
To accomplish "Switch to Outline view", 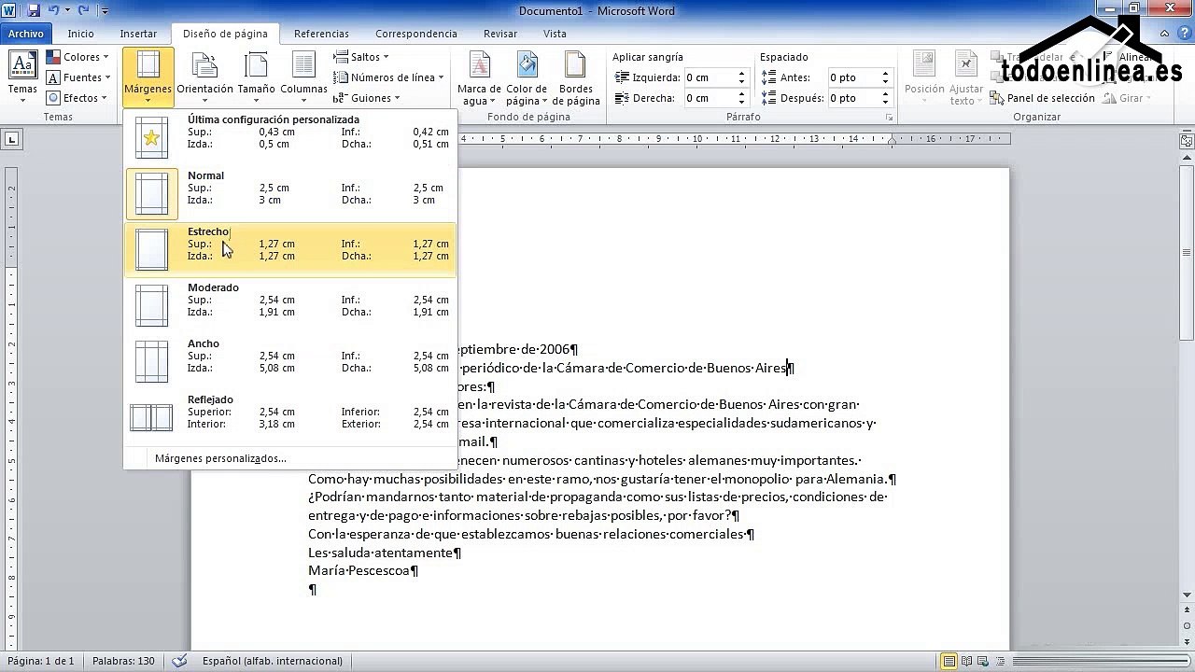I will tap(1000, 661).
